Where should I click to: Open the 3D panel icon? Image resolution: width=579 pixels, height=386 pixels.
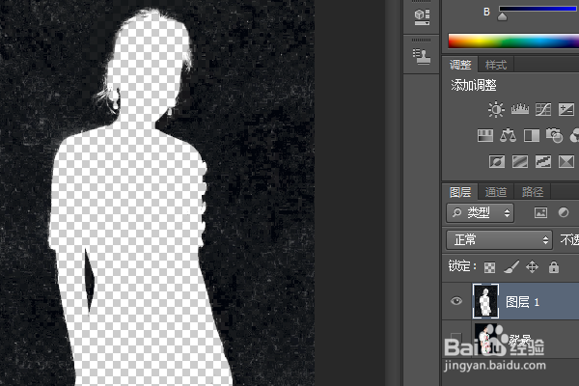click(422, 17)
